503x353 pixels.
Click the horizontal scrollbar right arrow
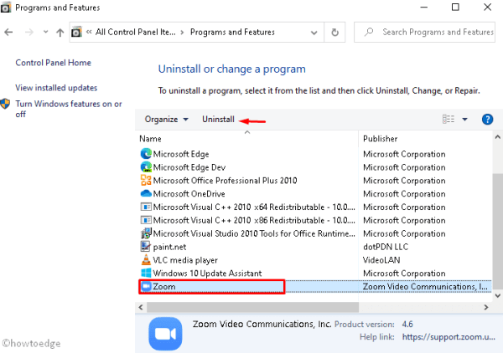pyautogui.click(x=486, y=307)
